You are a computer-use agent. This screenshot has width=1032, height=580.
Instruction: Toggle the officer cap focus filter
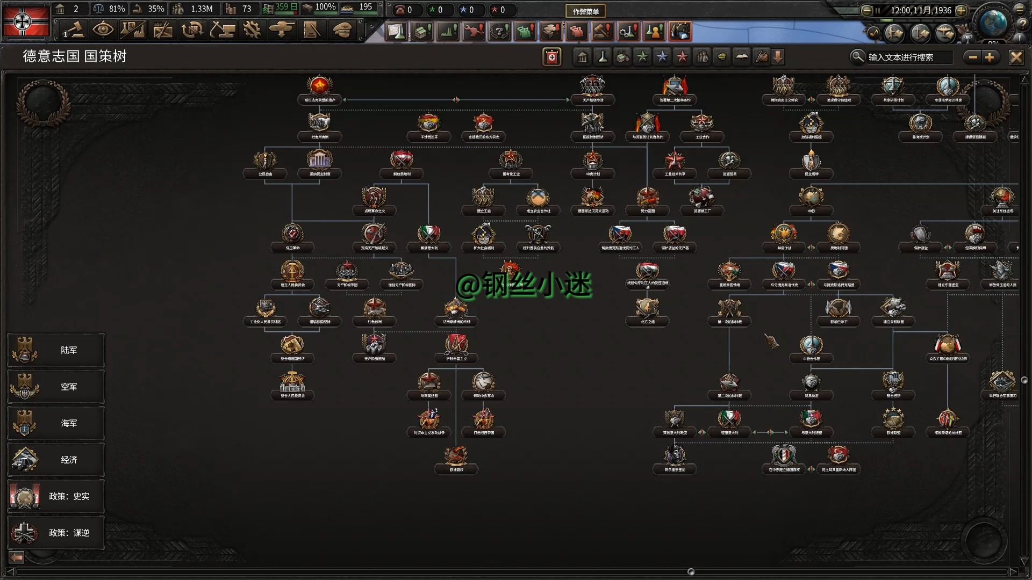722,57
